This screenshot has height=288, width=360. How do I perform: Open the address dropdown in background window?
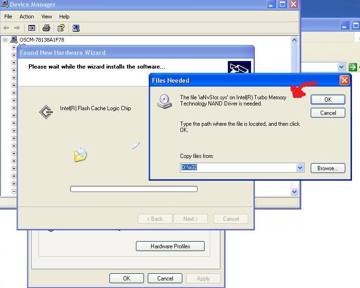[x=341, y=67]
